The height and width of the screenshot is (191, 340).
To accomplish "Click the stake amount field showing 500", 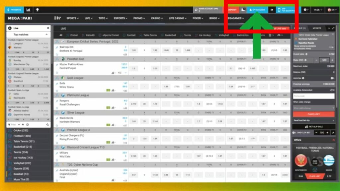I will [324, 60].
